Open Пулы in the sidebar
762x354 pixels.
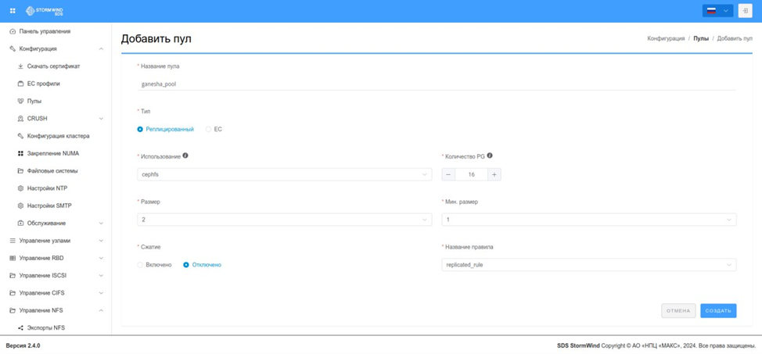pyautogui.click(x=56, y=102)
